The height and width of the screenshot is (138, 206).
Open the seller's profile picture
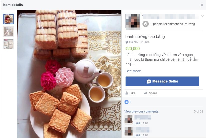click(133, 21)
